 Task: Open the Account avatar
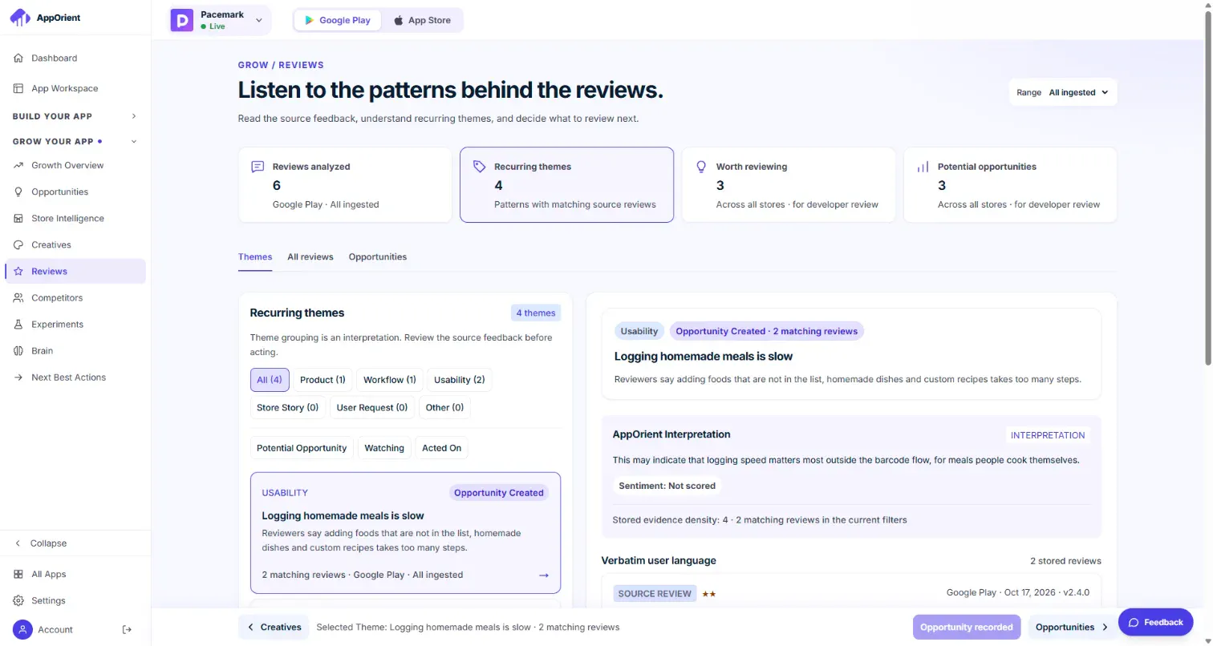23,629
